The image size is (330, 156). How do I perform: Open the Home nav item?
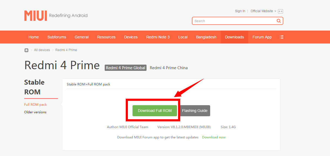(34, 37)
